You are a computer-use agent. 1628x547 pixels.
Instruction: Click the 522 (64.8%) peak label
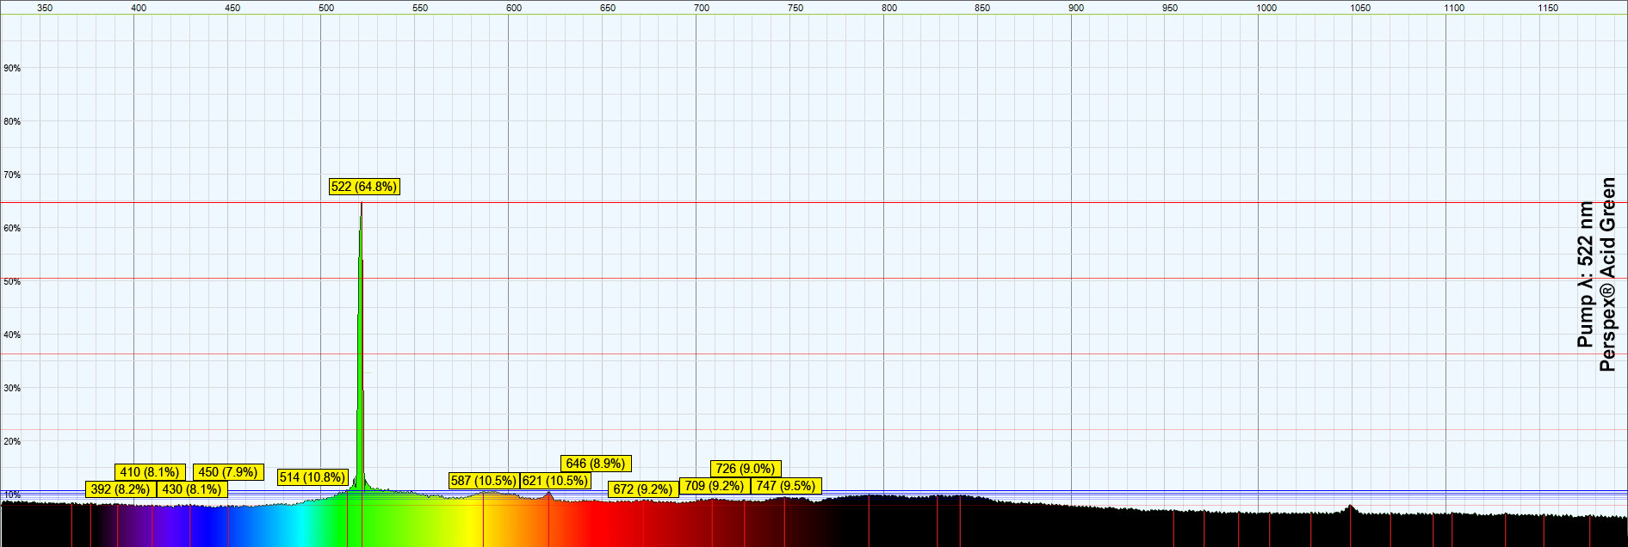point(364,187)
